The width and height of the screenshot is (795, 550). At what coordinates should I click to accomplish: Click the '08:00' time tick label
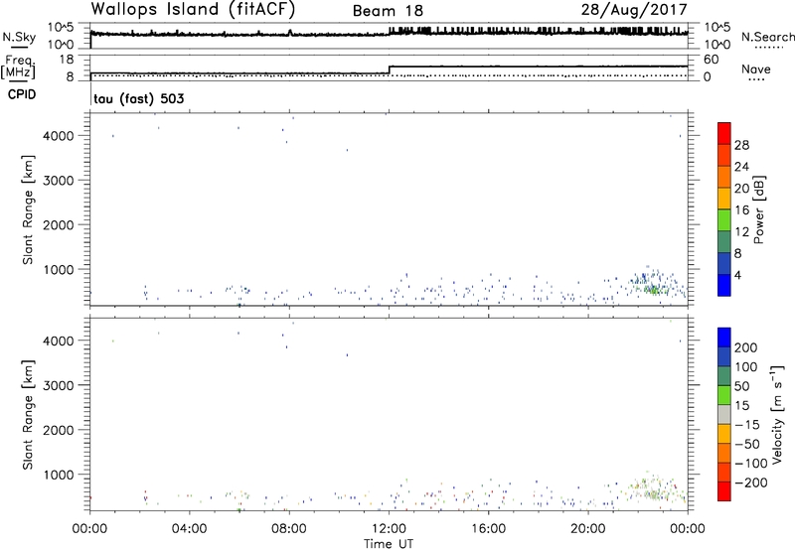pyautogui.click(x=289, y=529)
